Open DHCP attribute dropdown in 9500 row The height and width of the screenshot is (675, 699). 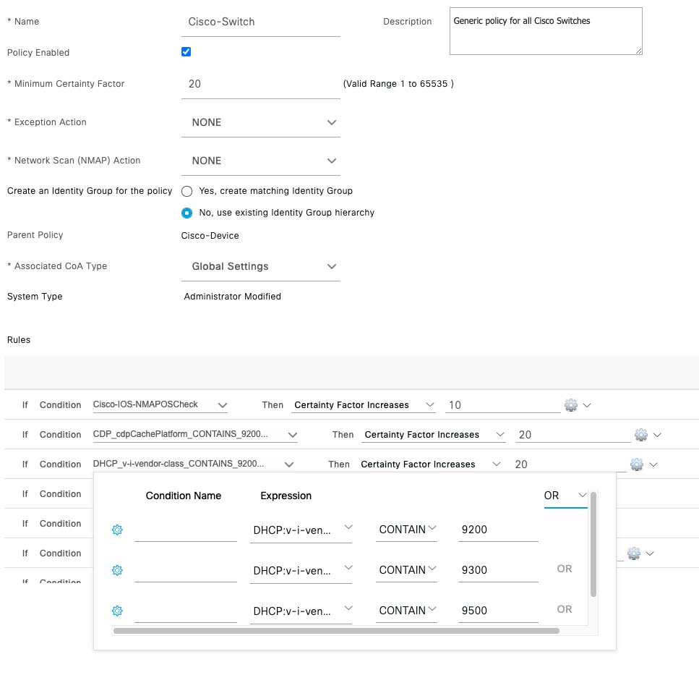[x=301, y=611]
